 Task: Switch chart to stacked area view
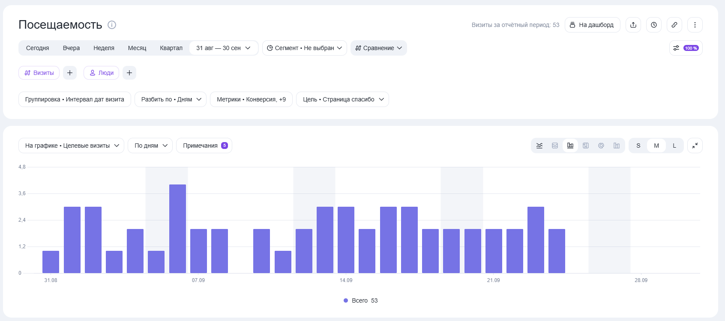(555, 146)
